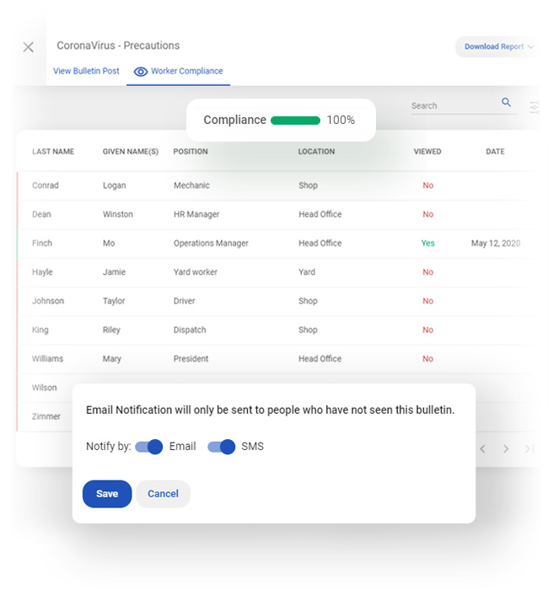Viewport: 548px width, 590px height.
Task: Click the Dispatch position cell
Action: [190, 330]
